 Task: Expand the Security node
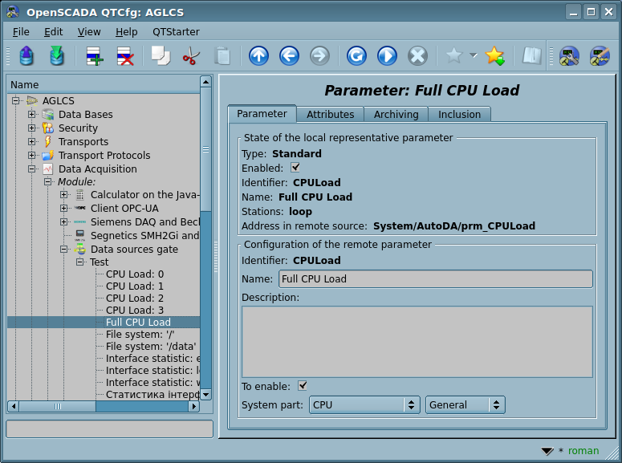tap(32, 128)
